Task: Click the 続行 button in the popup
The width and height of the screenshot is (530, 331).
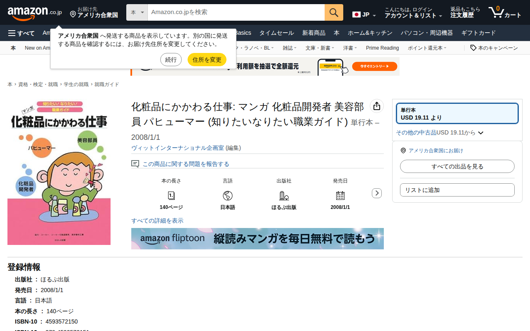Action: pos(171,60)
